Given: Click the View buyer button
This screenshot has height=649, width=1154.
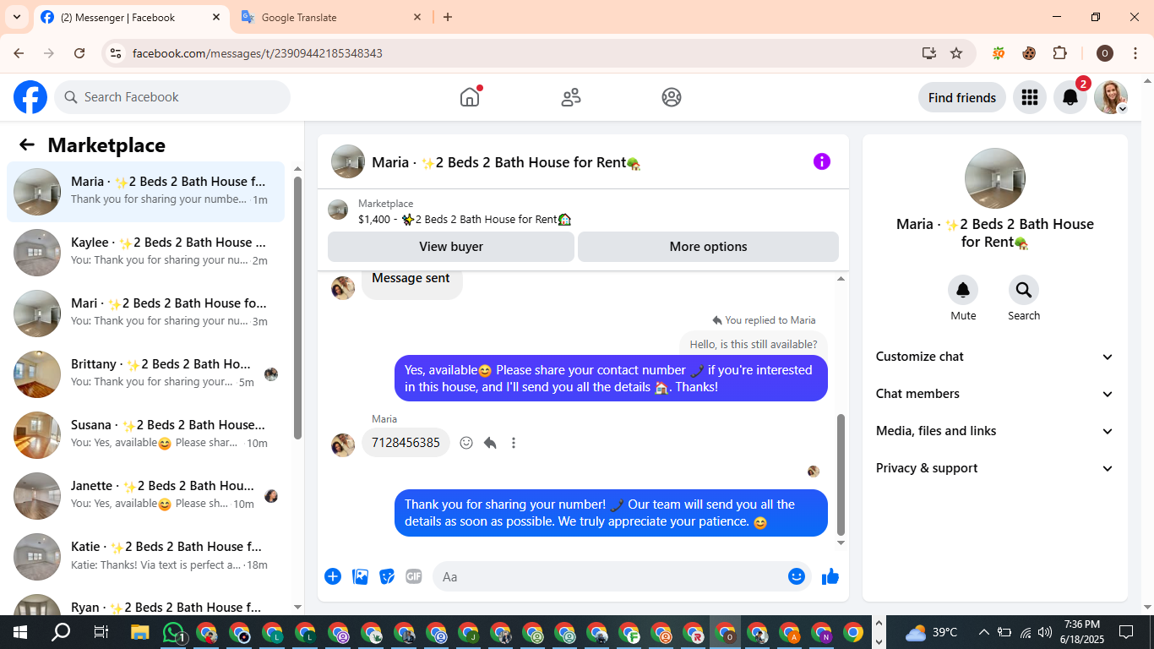Looking at the screenshot, I should point(451,247).
